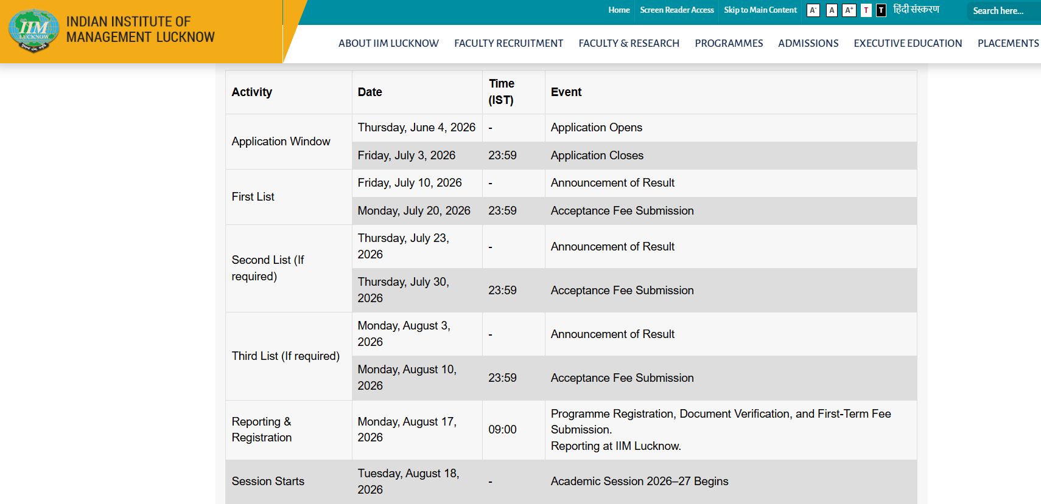
Task: Open the Faculty & Research menu
Action: [x=629, y=43]
